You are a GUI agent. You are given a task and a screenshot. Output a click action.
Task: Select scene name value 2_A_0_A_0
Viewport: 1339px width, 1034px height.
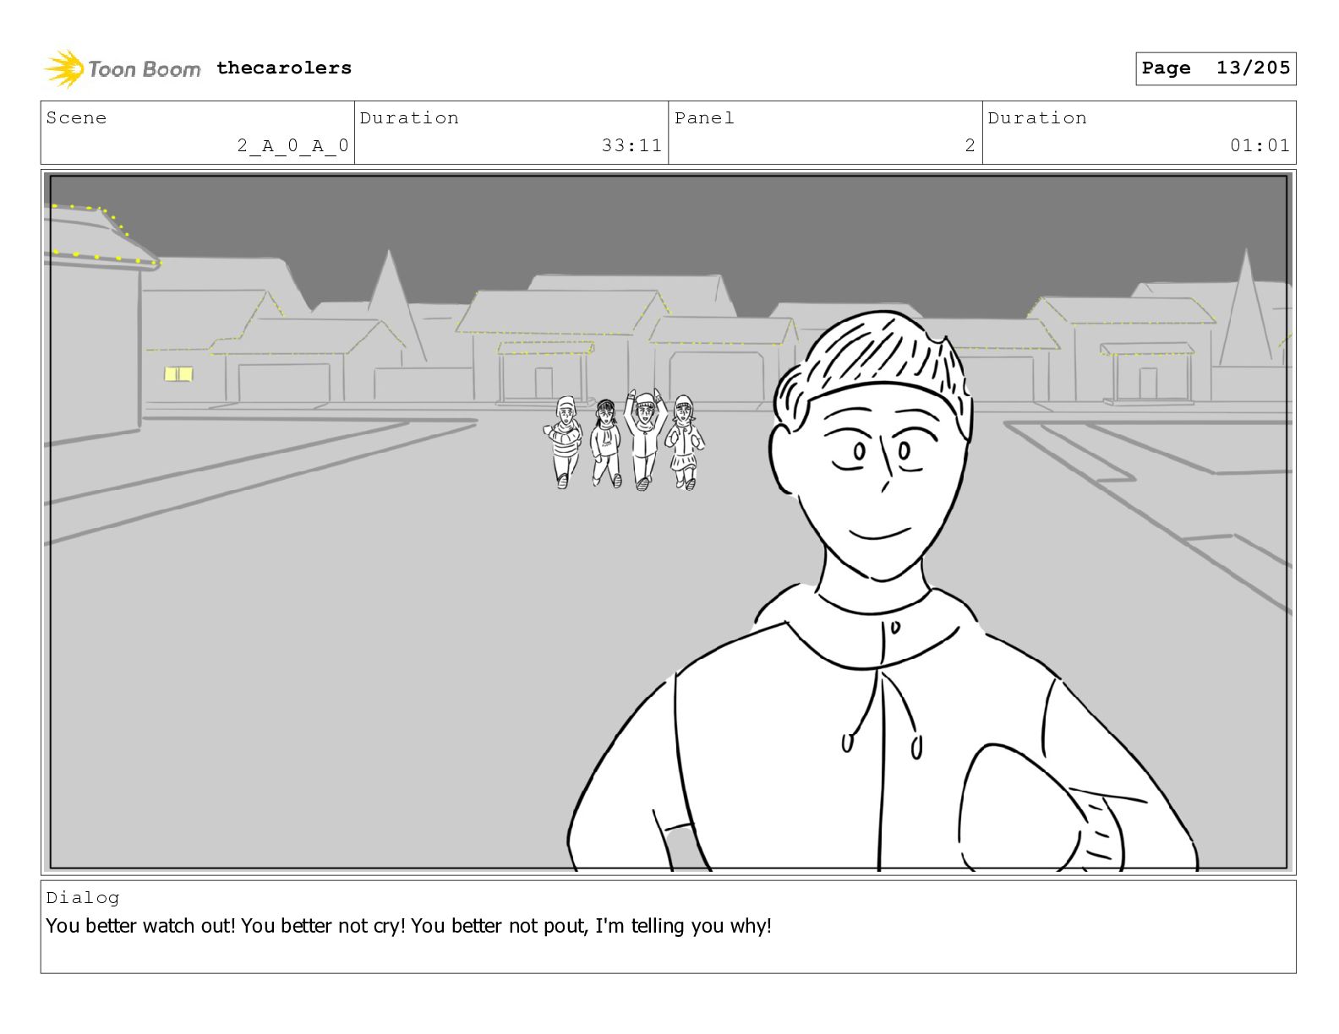292,146
